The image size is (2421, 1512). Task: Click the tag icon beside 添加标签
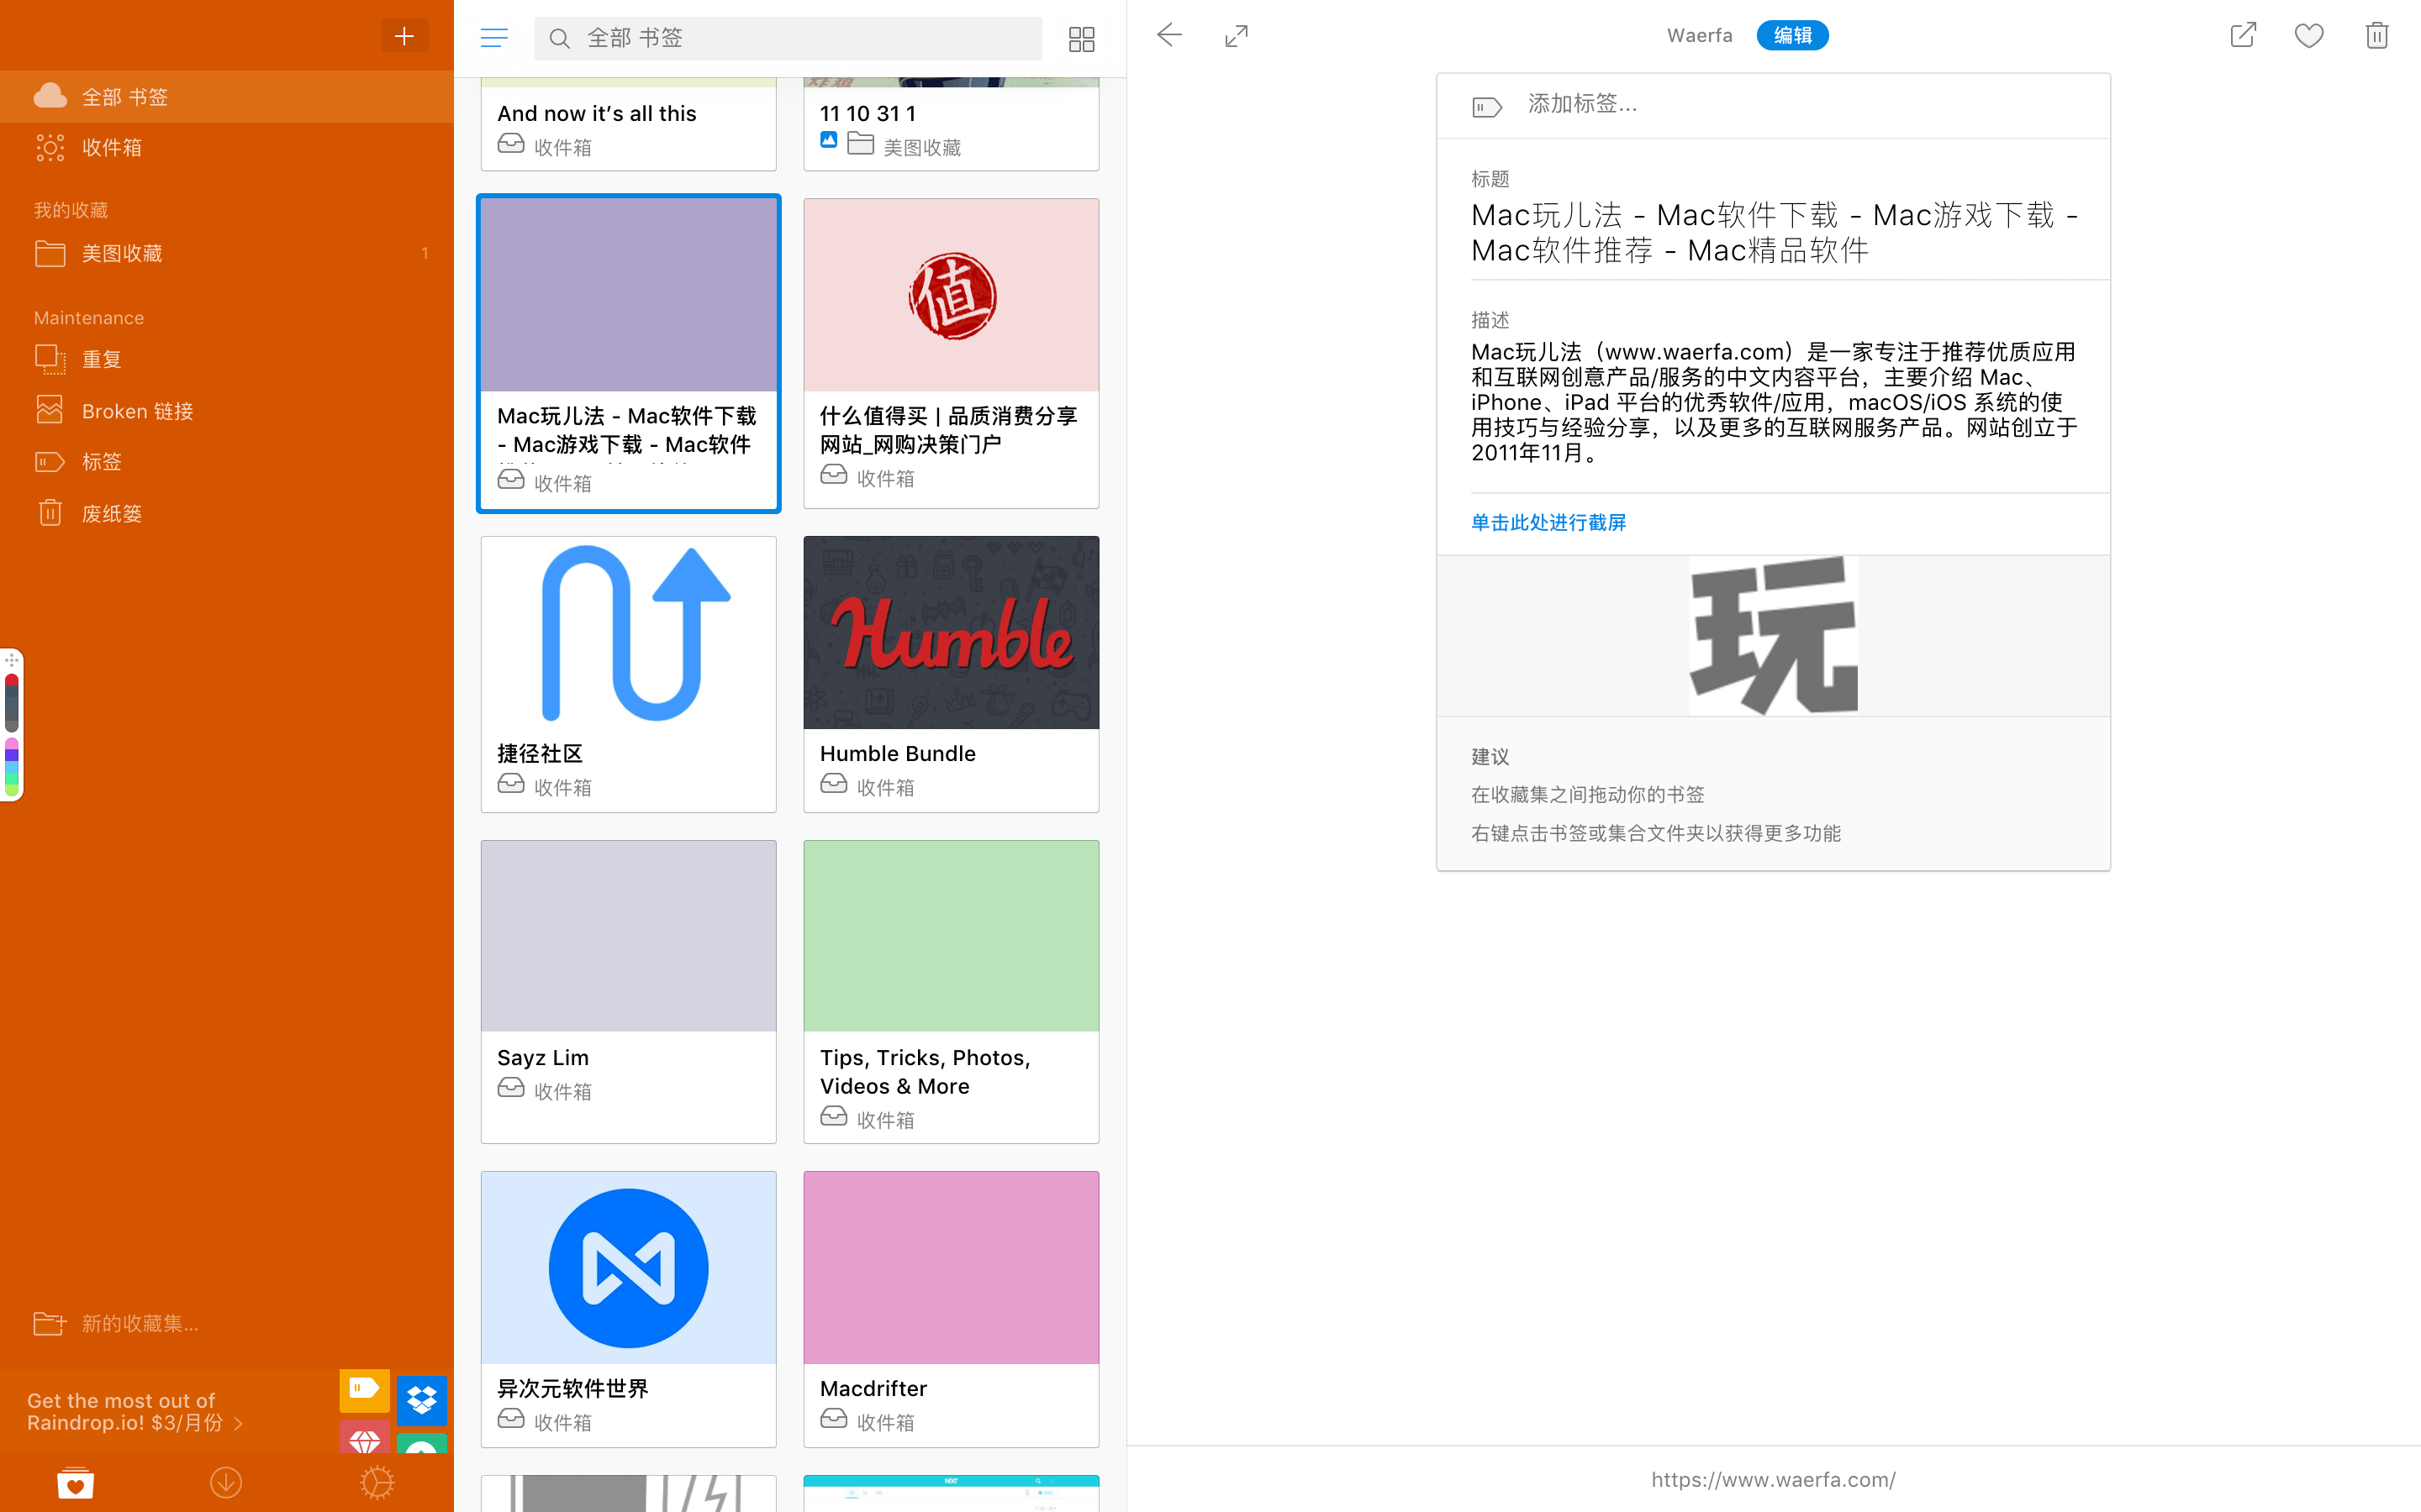pos(1486,106)
